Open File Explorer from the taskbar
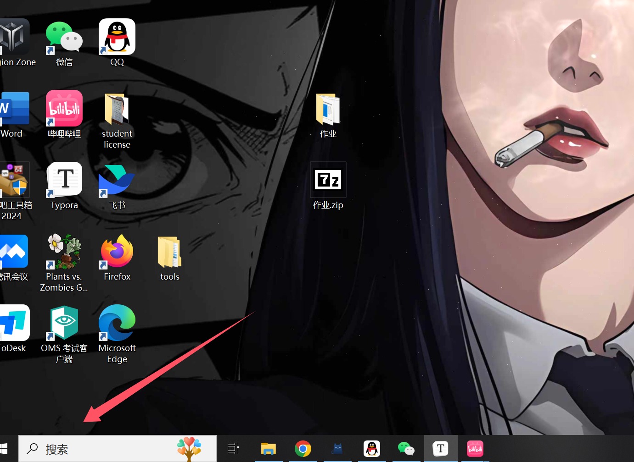 268,449
